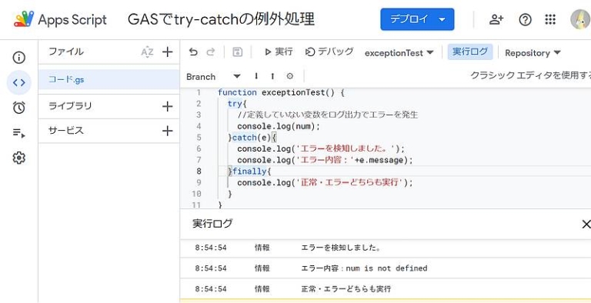Sort files alphabetically with AZ icon
The height and width of the screenshot is (303, 591).
pyautogui.click(x=147, y=52)
